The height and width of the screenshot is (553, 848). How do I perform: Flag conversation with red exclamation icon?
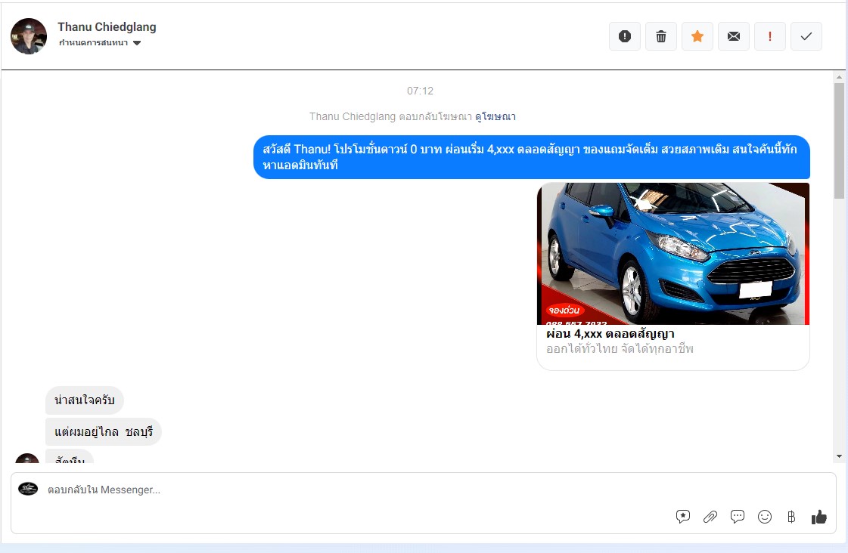click(770, 36)
